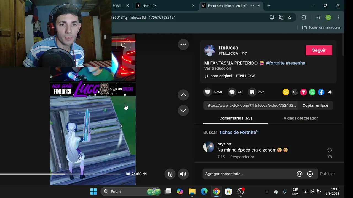
Task: Share video to Facebook
Action: coord(321,92)
